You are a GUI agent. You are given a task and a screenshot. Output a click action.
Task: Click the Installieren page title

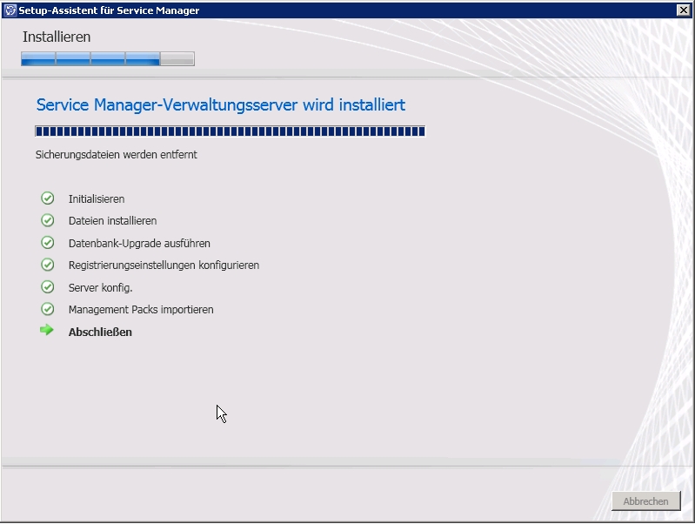[57, 37]
